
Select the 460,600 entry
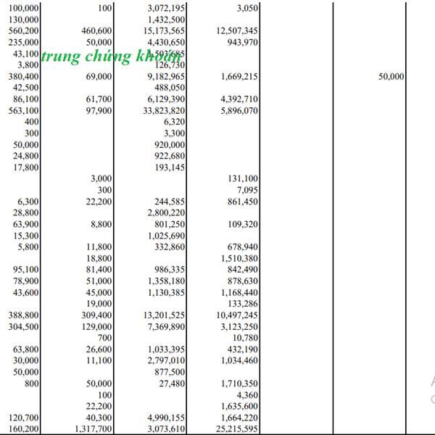96,30
